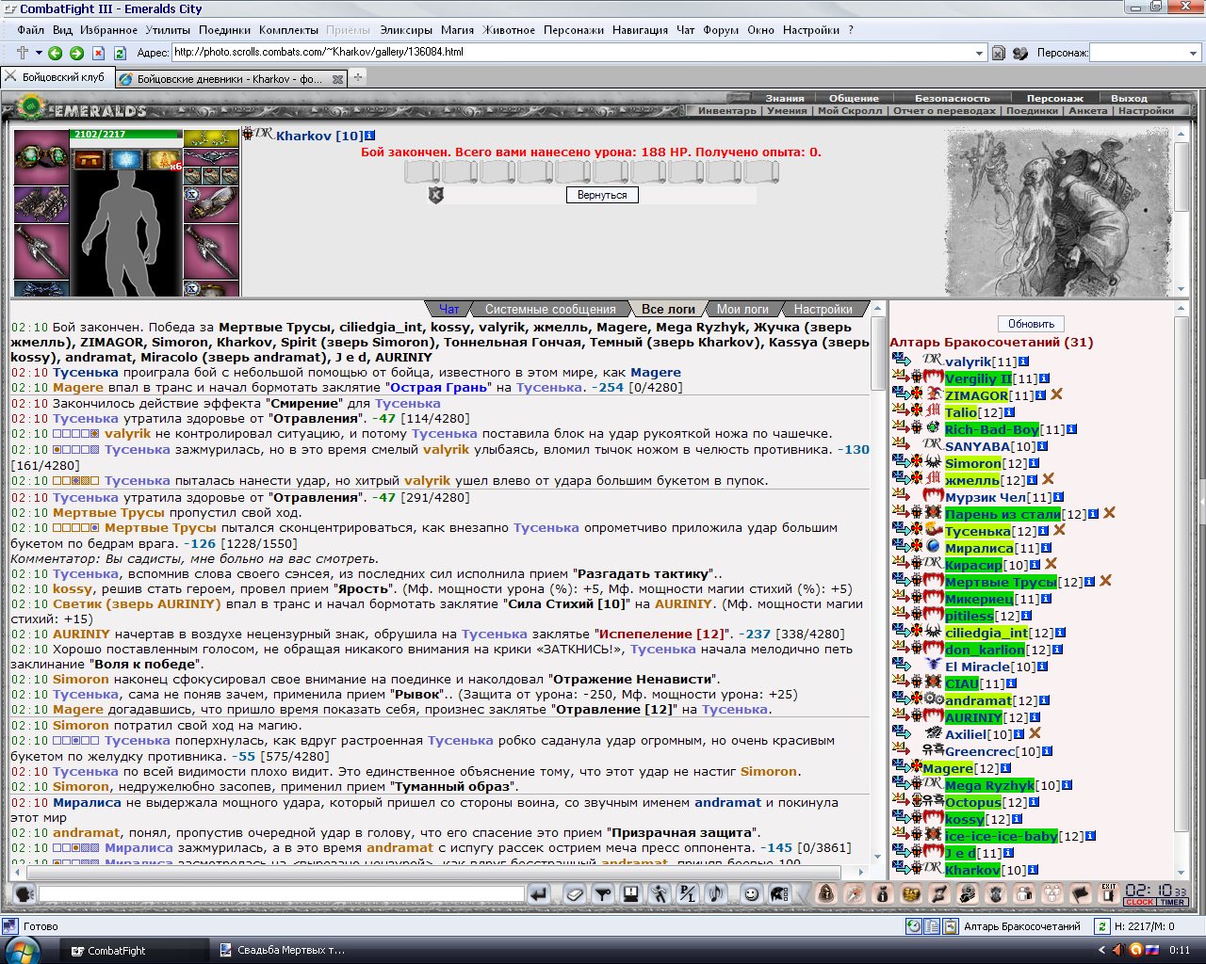Open the Анкета link in the header
Viewport: 1206px width, 964px height.
coord(1088,111)
